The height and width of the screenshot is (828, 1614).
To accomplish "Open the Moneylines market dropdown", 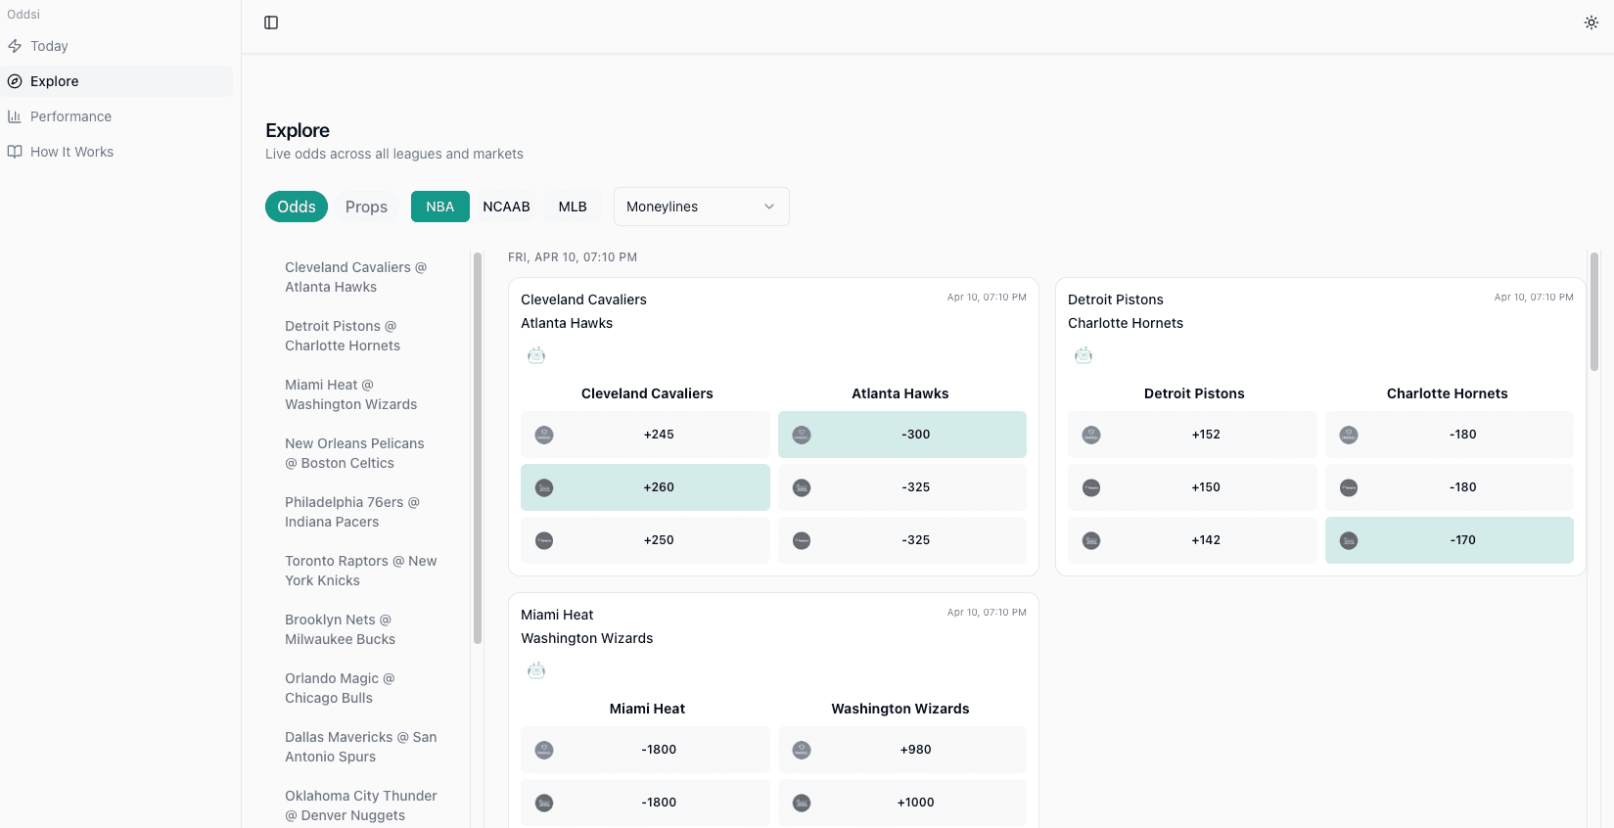I will pos(701,207).
